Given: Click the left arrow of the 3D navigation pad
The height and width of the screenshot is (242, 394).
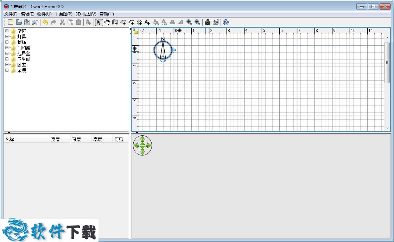Looking at the screenshot, I should click(x=136, y=145).
